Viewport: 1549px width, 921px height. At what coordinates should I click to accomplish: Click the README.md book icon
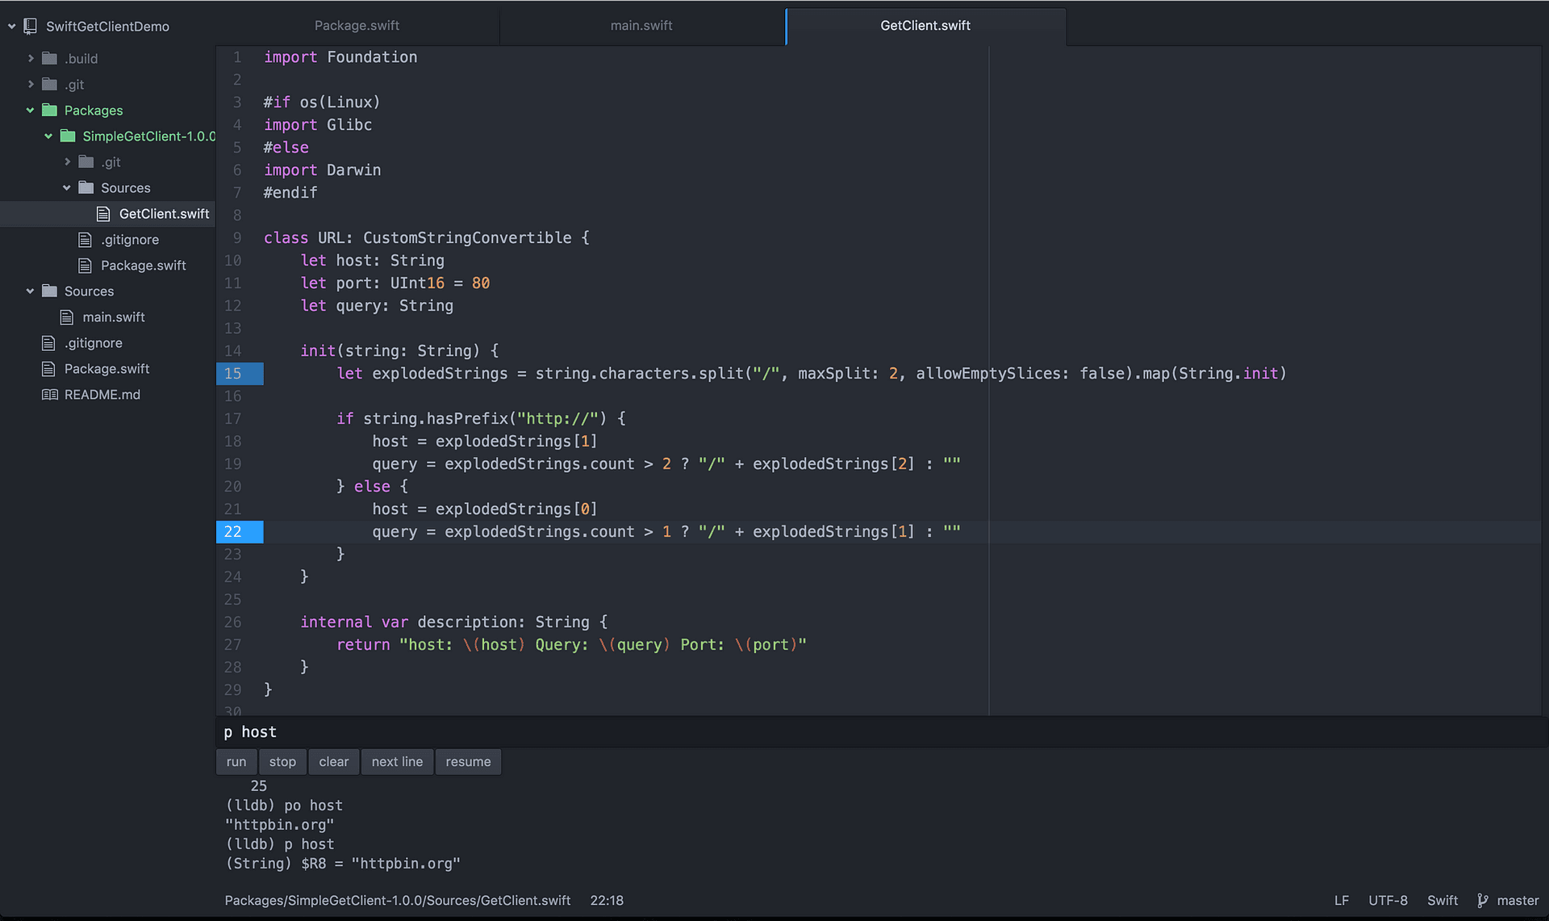pyautogui.click(x=49, y=395)
